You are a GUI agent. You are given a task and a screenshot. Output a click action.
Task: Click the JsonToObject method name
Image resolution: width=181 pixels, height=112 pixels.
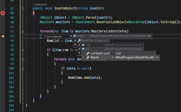(65, 8)
